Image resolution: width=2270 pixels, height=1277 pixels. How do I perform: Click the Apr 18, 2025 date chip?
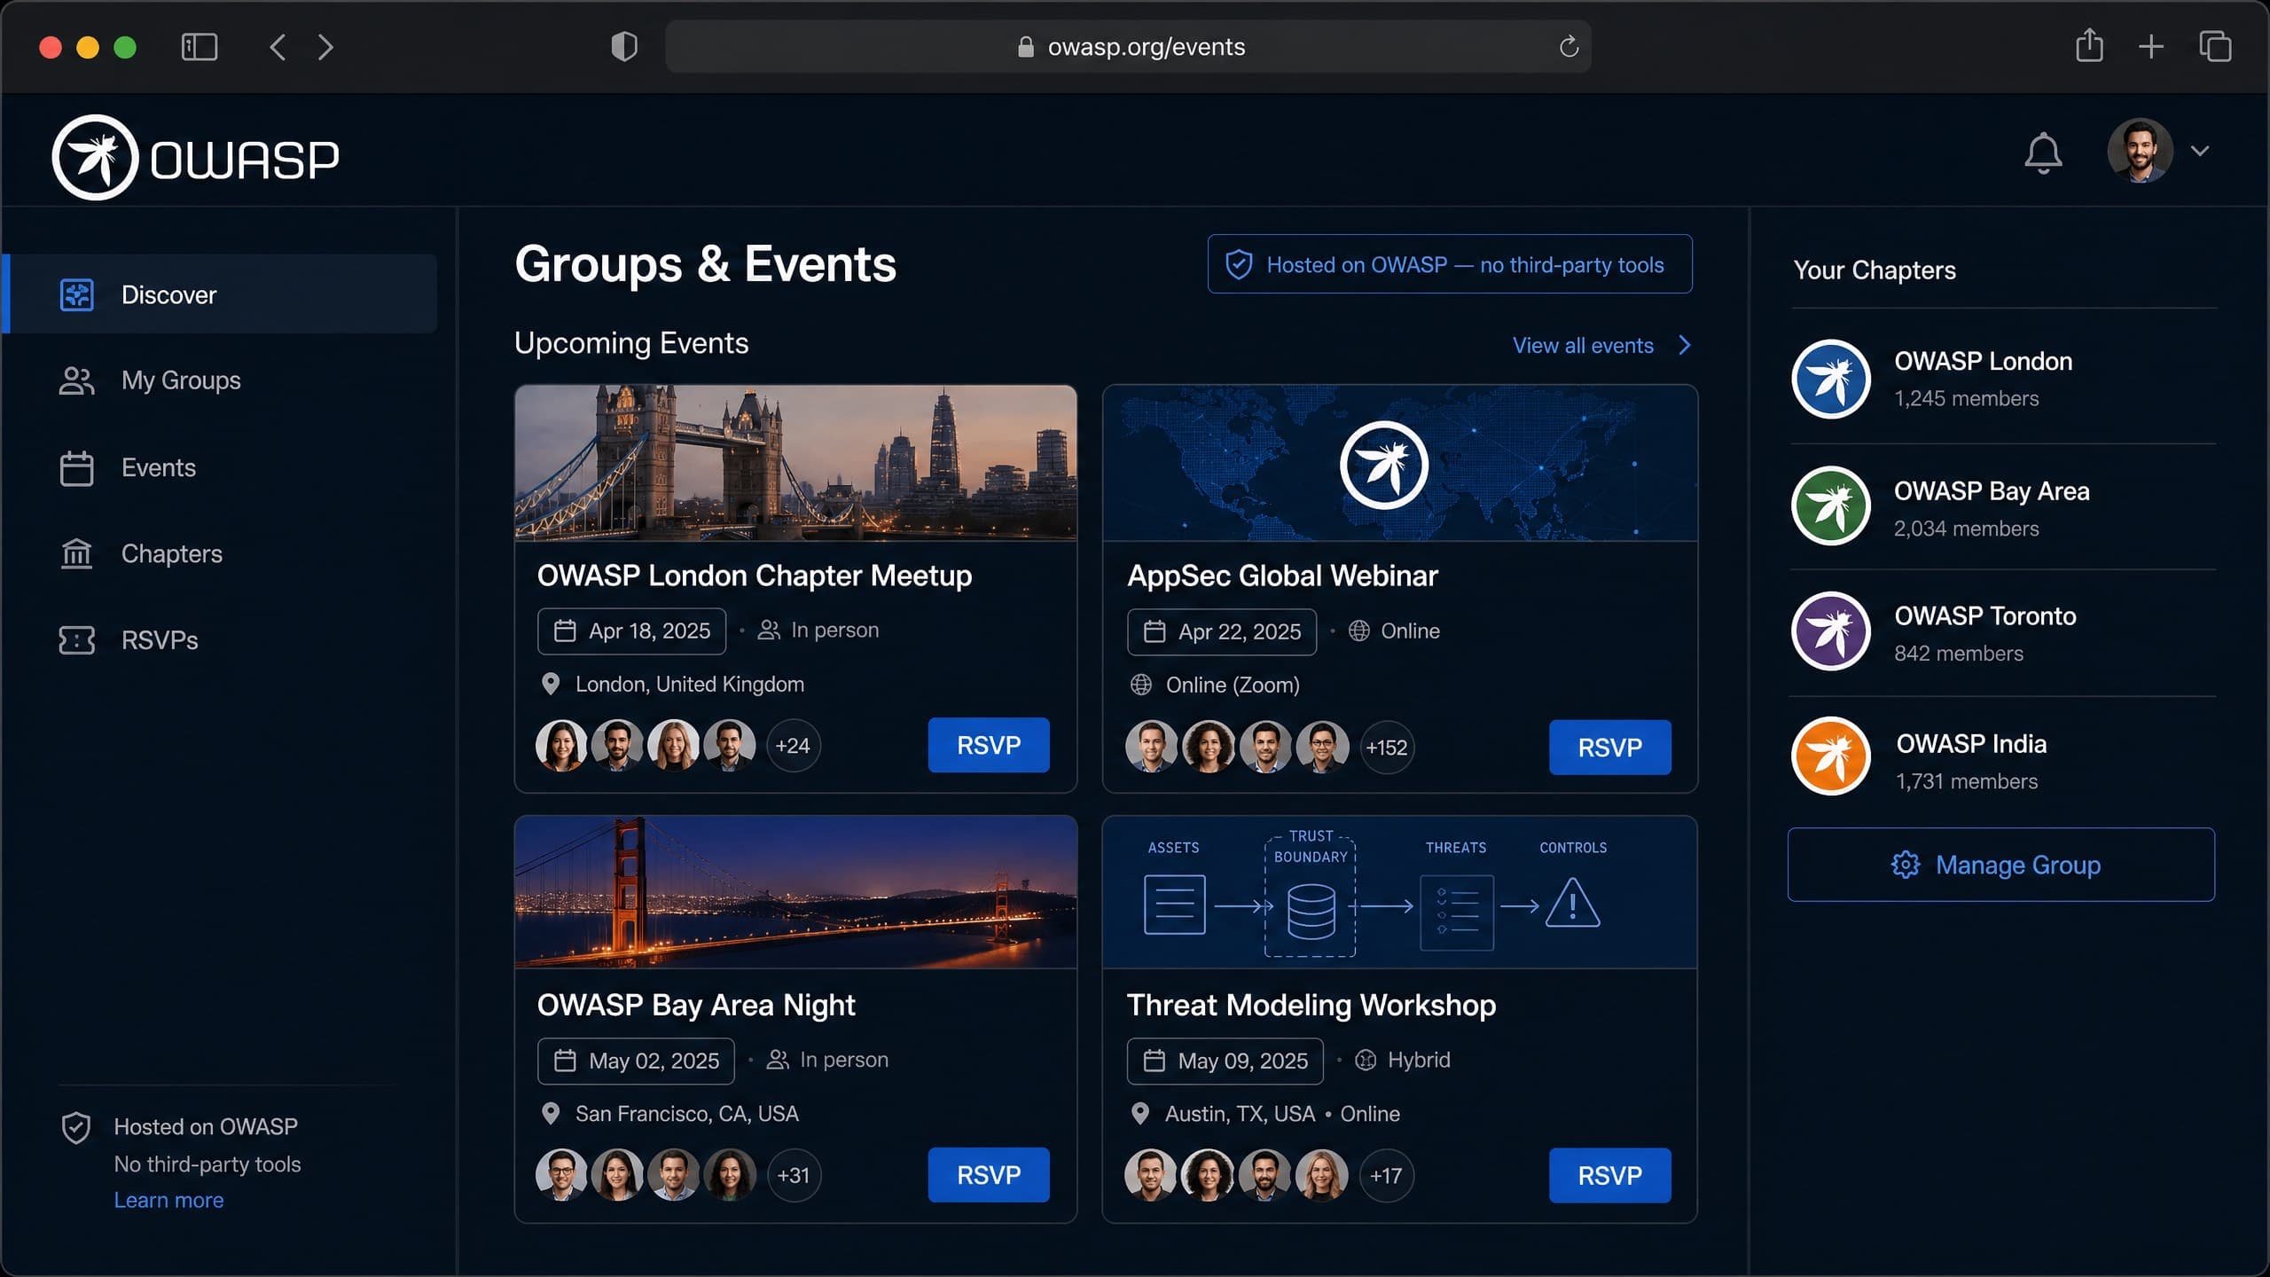[631, 631]
